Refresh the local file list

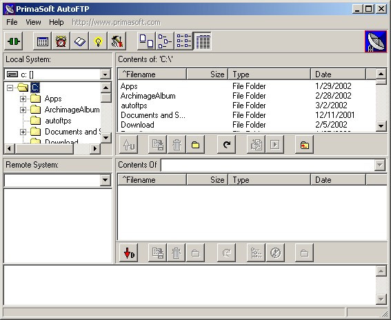pyautogui.click(x=226, y=144)
